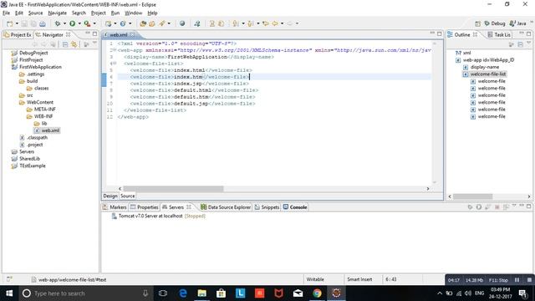Open Microsoft Edge from the taskbar
Viewport: 535px width, 301px height.
pos(183,293)
